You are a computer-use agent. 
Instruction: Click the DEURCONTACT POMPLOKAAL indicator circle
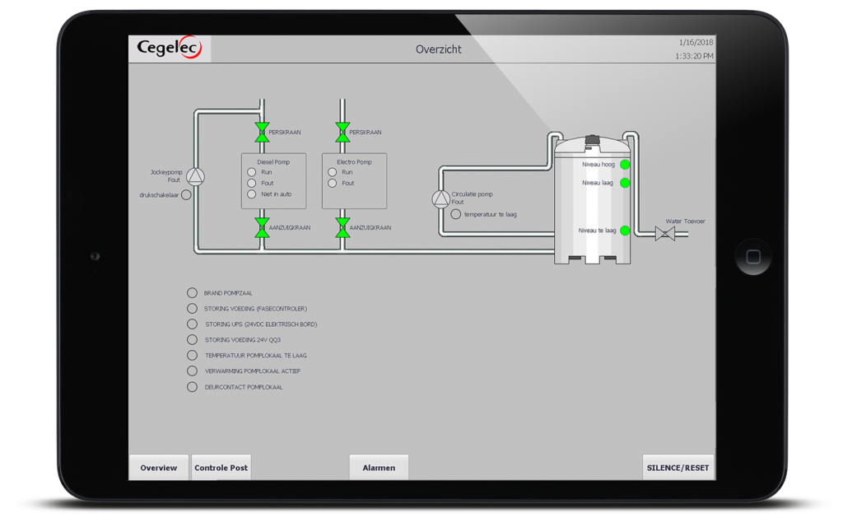click(192, 387)
